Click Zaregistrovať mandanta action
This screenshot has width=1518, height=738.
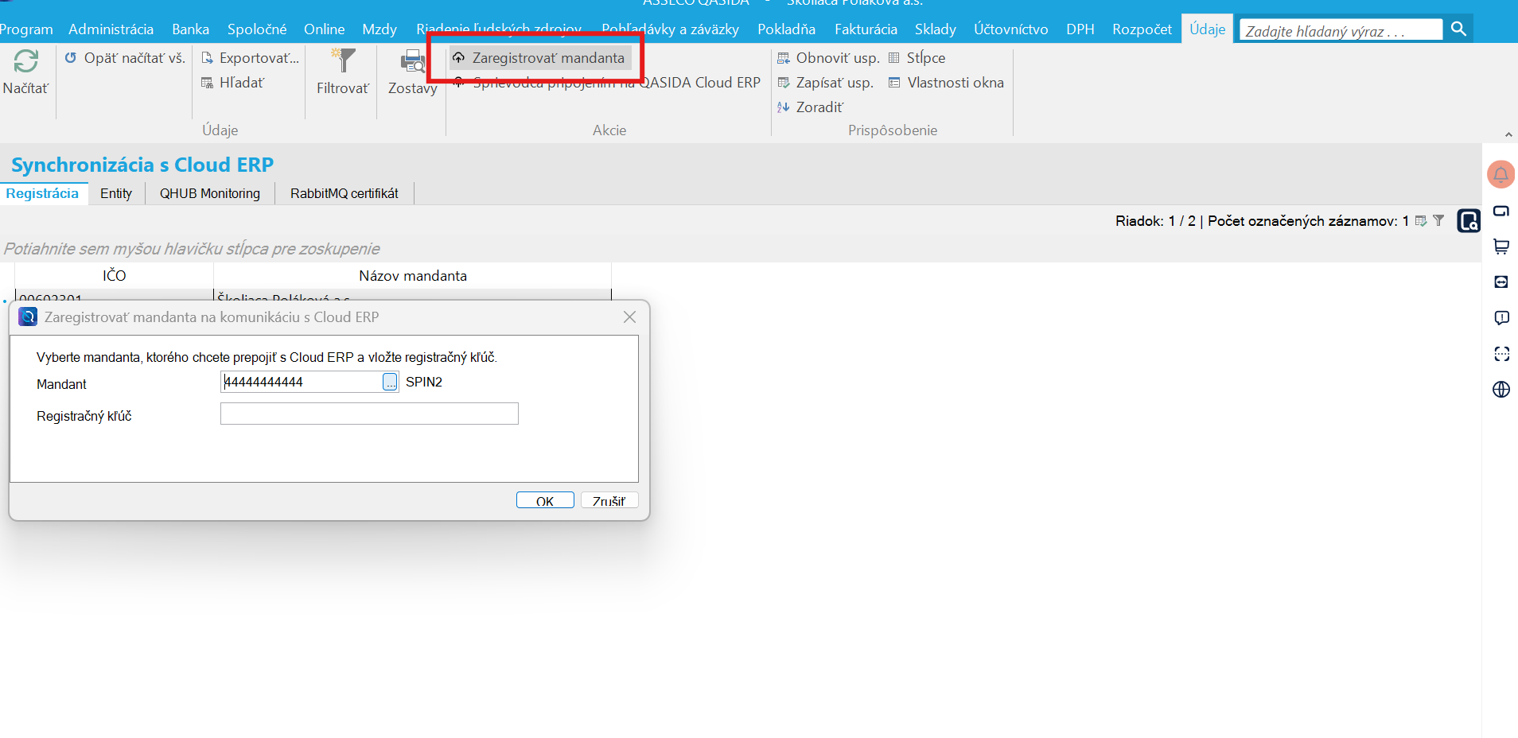click(539, 58)
